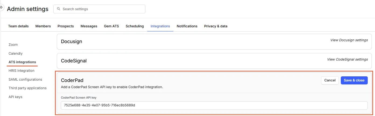
Task: Open API keys in sidebar
Action: pyautogui.click(x=15, y=97)
